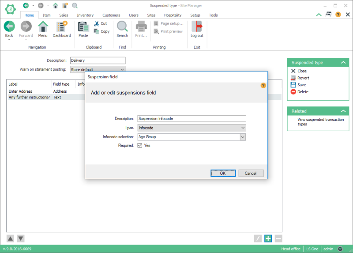This screenshot has width=353, height=253.
Task: Click status check icon in status bar
Action: 340,249
